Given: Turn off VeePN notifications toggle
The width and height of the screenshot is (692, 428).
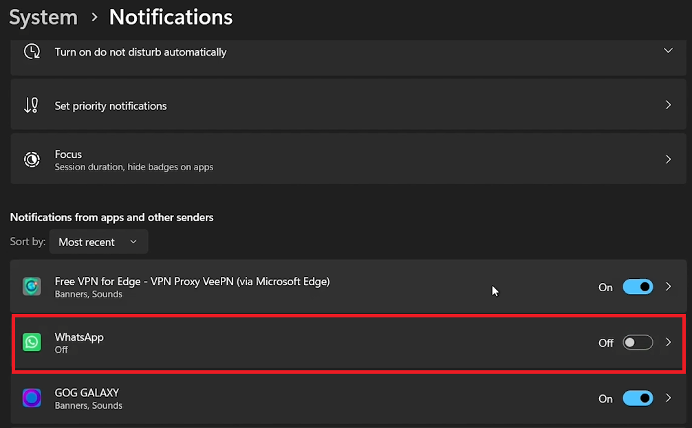Looking at the screenshot, I should [x=638, y=287].
